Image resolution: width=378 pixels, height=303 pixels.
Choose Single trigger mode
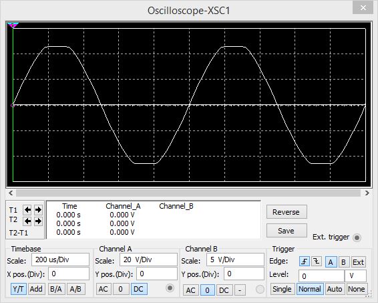[x=282, y=289]
